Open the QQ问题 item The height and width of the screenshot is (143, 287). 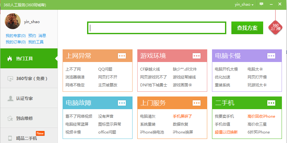(x=105, y=69)
